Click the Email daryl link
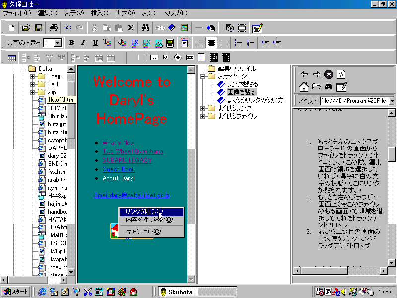Viewport: 397px width, 298px height. pos(132,195)
